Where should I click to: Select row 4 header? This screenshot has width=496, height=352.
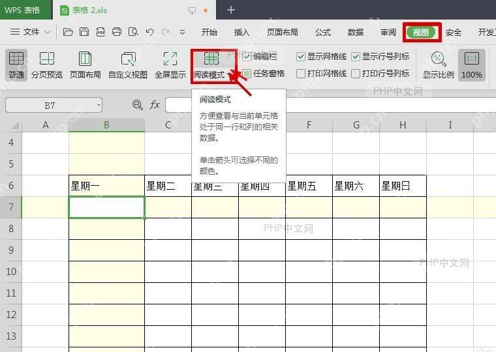10,143
